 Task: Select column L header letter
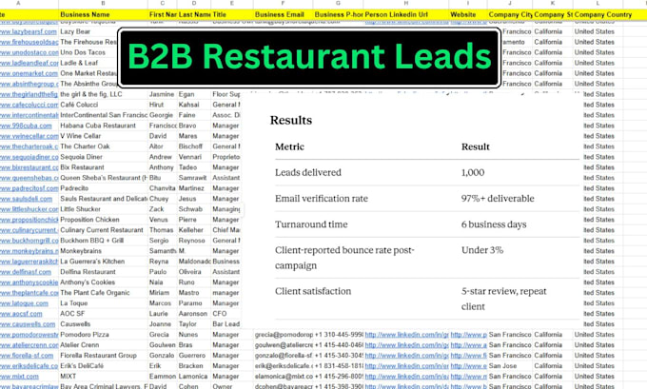click(598, 3)
